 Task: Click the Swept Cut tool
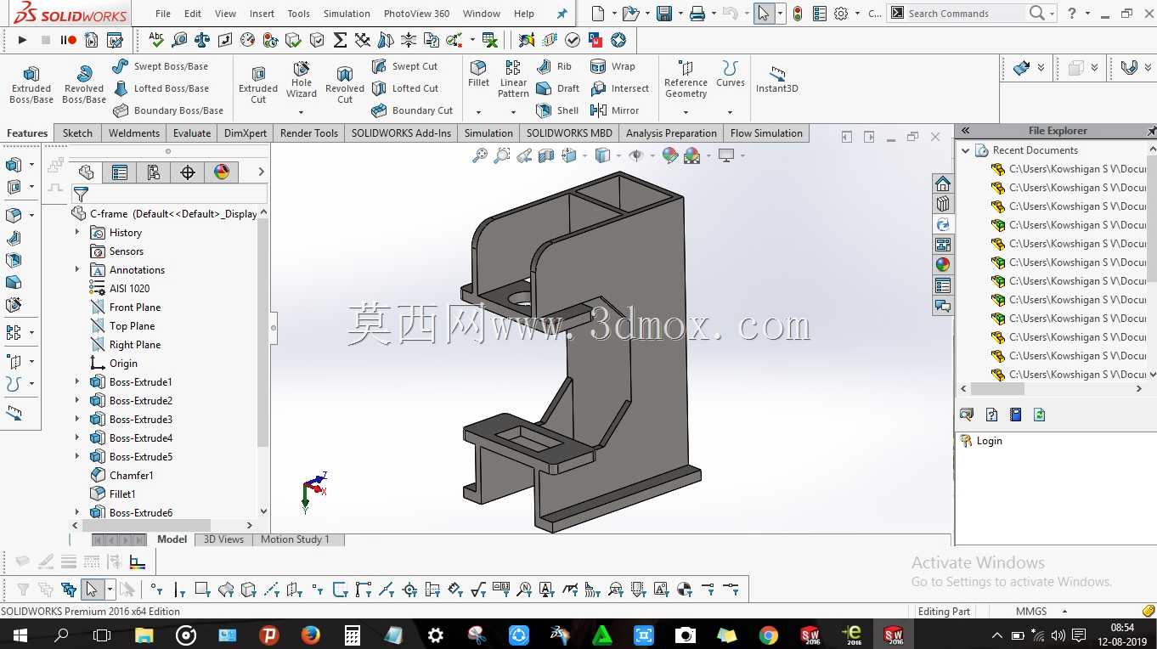(404, 66)
